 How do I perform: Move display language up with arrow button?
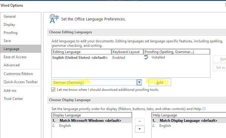(x=139, y=121)
